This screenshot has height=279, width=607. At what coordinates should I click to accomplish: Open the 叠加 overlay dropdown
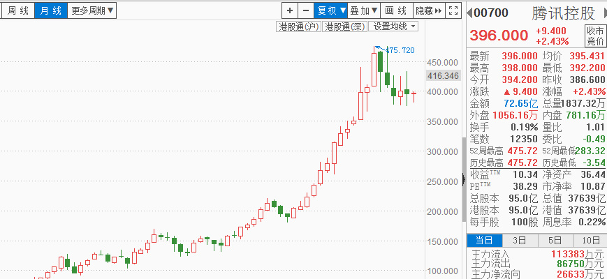tap(364, 10)
